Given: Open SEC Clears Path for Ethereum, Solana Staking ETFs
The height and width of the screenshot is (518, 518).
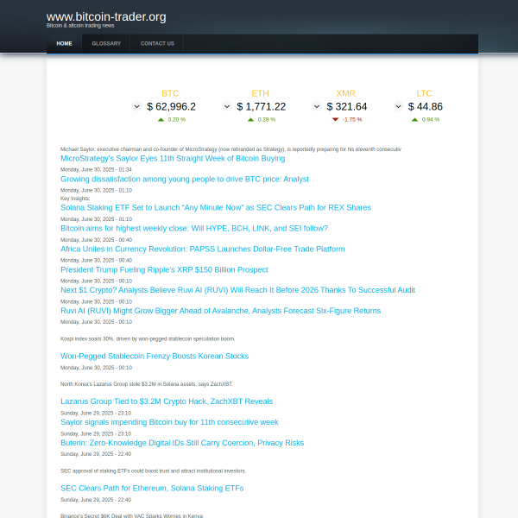Looking at the screenshot, I should click(x=152, y=489).
